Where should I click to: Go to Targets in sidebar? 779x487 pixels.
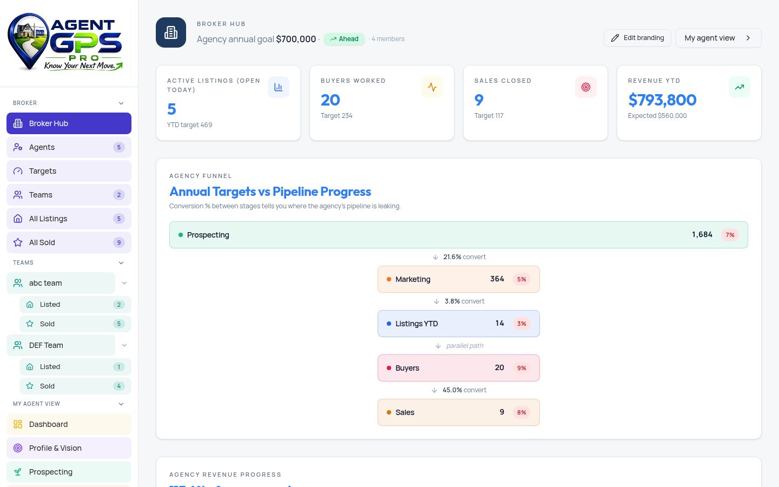(x=69, y=171)
